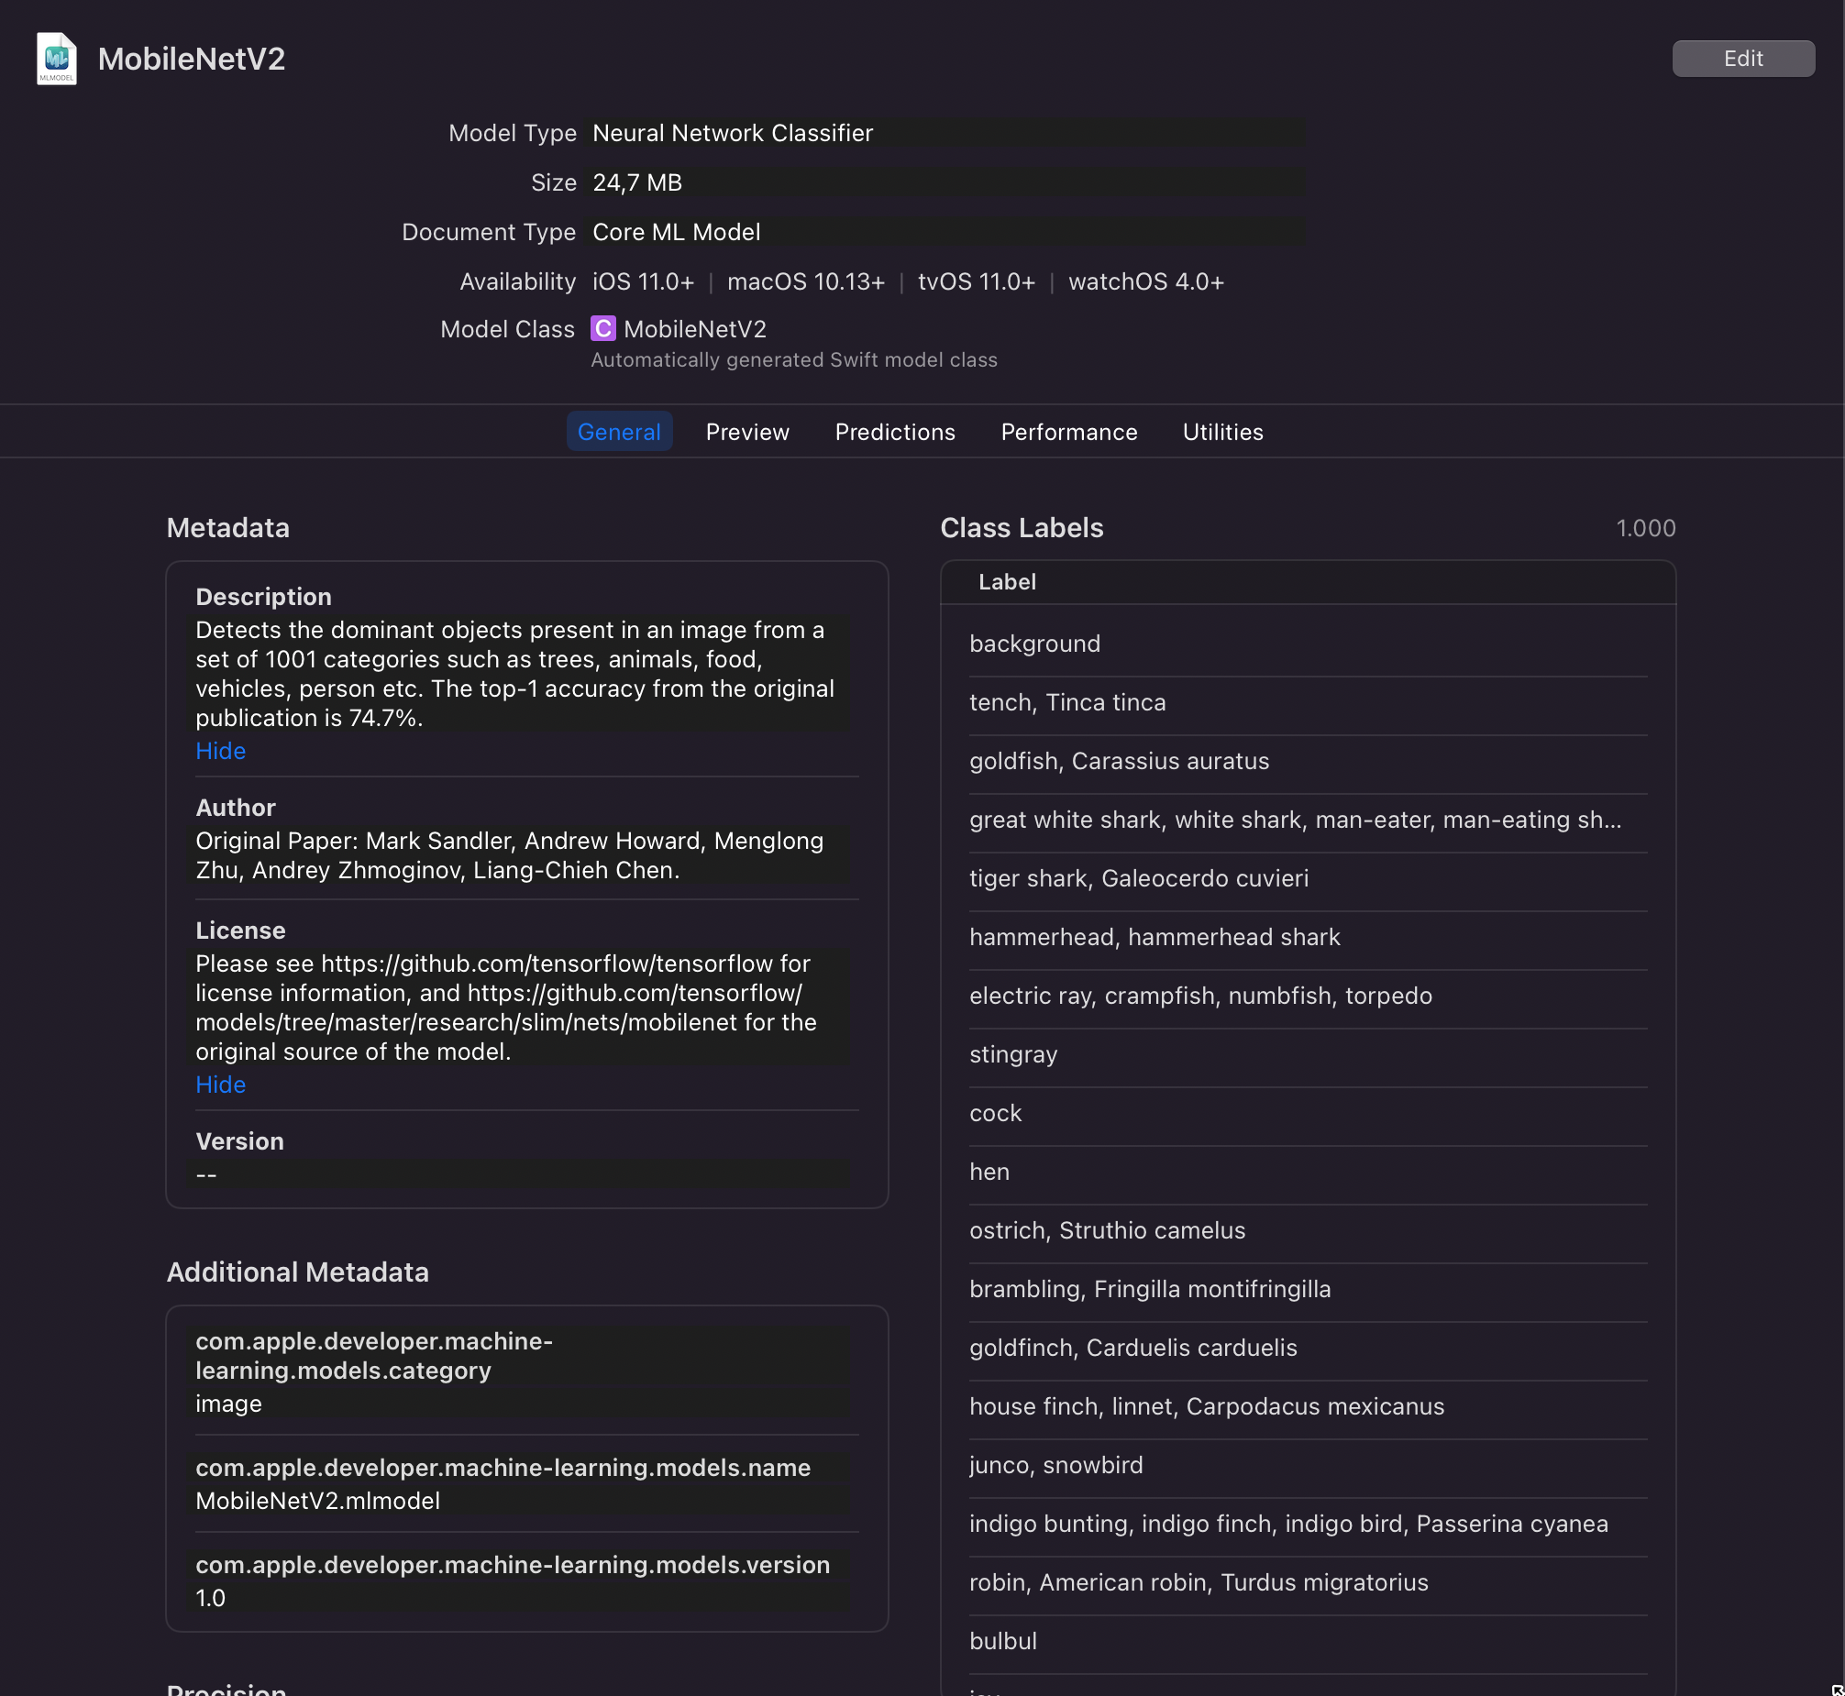Collapse license text with its Hide link
Screen dimensions: 1845x1696
[x=220, y=1084]
